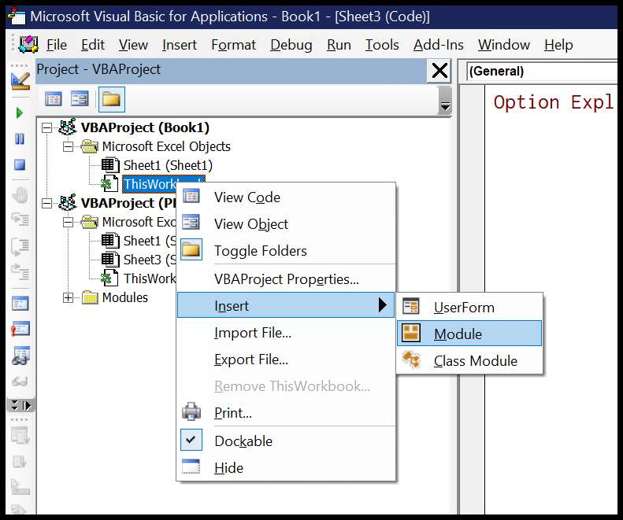Run macro with the green play icon

coord(20,113)
